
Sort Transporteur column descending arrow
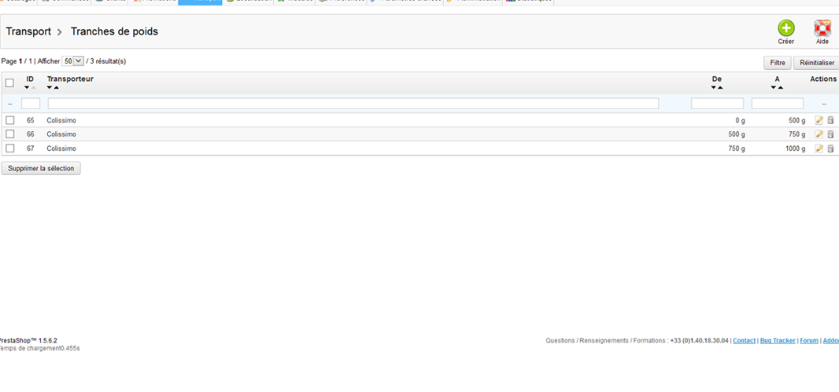[x=50, y=87]
